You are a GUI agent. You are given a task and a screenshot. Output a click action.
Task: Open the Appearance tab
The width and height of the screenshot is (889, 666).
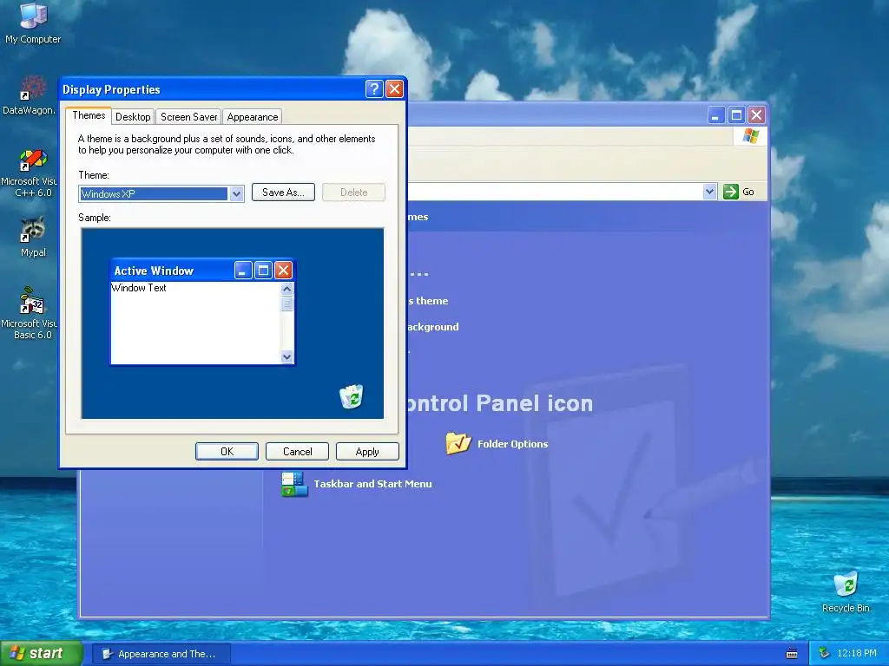253,117
